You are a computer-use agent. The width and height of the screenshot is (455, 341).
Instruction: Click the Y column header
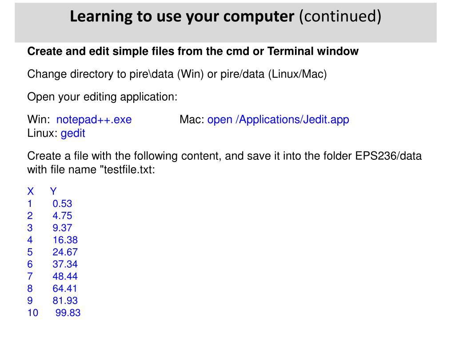pyautogui.click(x=53, y=192)
